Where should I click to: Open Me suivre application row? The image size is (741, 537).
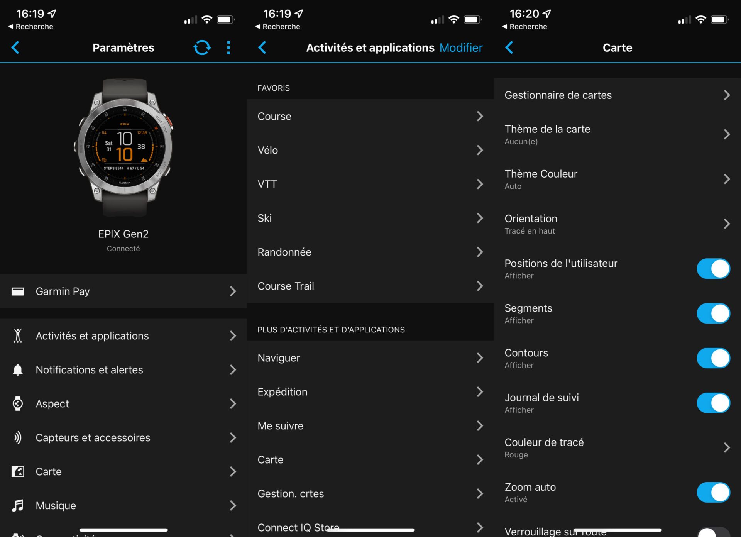tap(370, 426)
